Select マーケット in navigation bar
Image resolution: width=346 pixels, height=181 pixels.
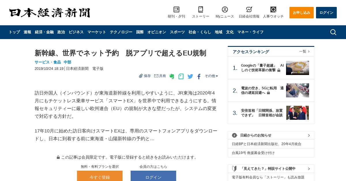tap(97, 32)
